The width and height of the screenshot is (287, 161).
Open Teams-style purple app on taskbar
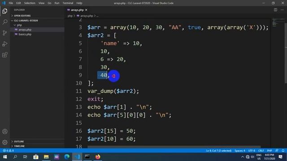(57, 157)
